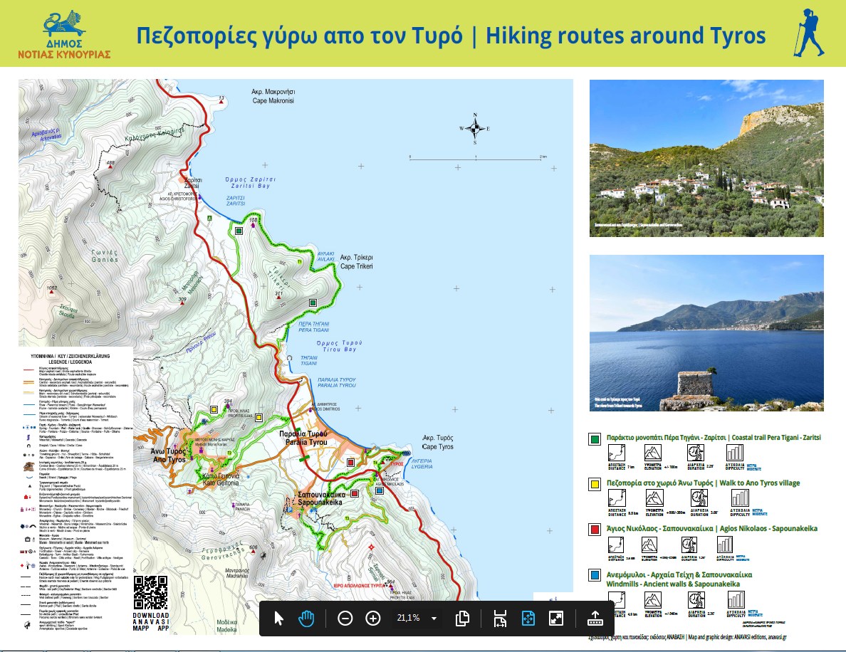Image resolution: width=846 pixels, height=652 pixels.
Task: Click the 'Gonies' map label
Action: (x=105, y=260)
